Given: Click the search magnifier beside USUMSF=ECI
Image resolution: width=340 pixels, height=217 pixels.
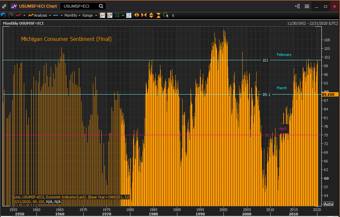Looking at the screenshot, I should 101,6.
